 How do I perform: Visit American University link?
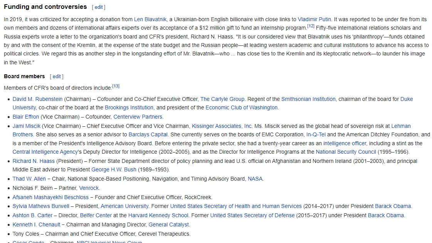point(124,206)
